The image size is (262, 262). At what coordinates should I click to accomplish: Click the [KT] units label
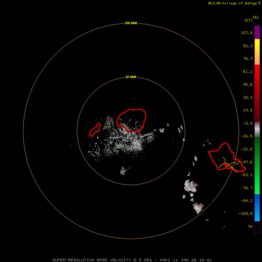pos(248,20)
